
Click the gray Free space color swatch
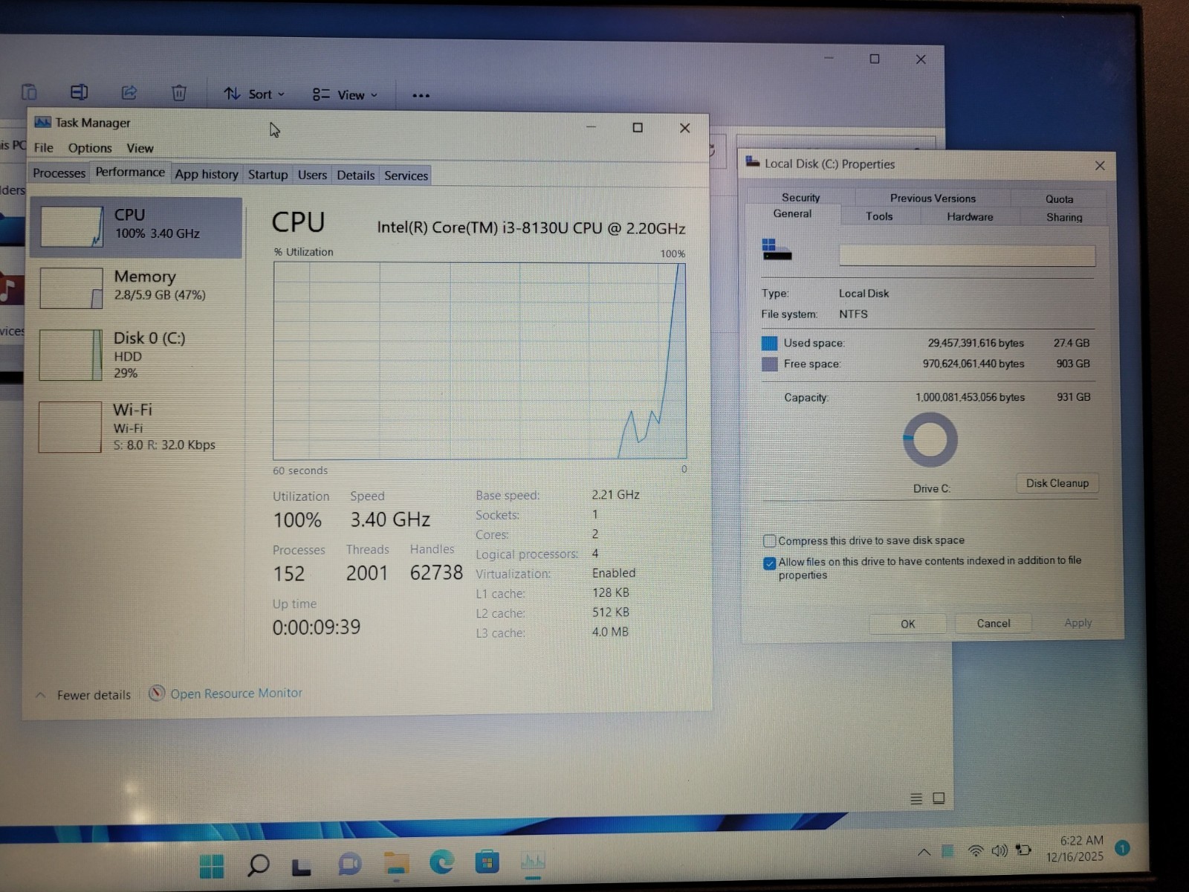tap(769, 363)
